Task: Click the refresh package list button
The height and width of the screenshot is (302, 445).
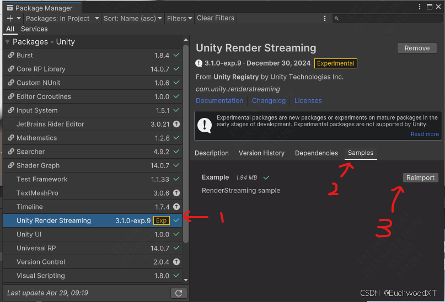Action: click(179, 293)
